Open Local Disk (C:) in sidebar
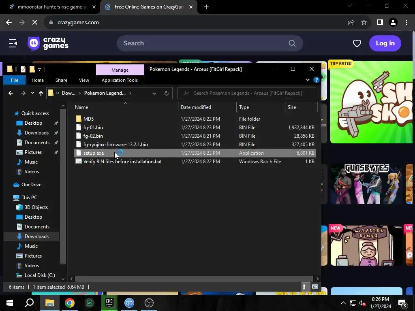Viewport: 415px width, 311px height. 40,275
